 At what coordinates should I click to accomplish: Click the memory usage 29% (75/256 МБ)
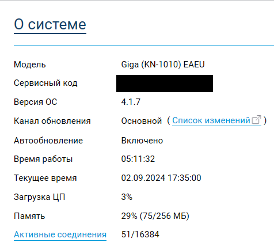pyautogui.click(x=155, y=216)
